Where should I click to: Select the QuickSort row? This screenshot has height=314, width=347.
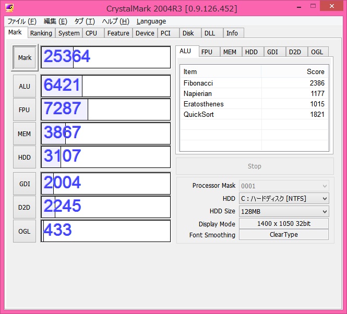click(x=254, y=114)
